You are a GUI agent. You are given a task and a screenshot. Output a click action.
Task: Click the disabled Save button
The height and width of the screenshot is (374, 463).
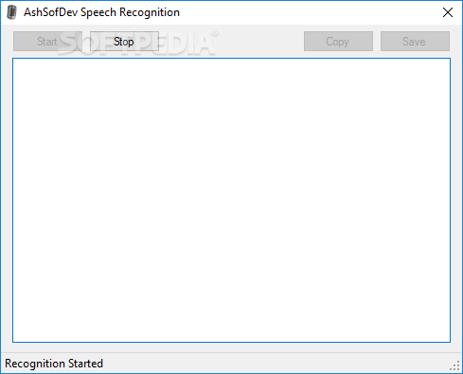point(415,42)
